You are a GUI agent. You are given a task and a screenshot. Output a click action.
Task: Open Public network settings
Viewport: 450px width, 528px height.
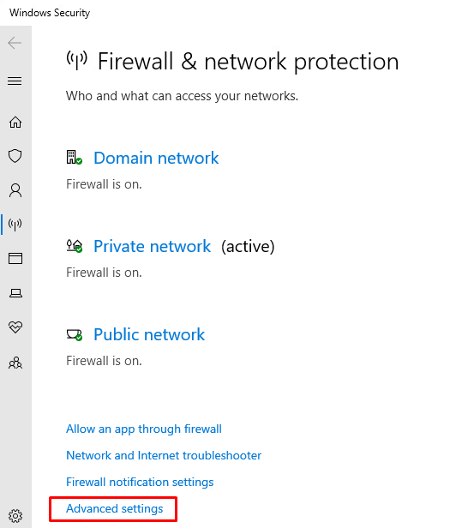(x=149, y=334)
